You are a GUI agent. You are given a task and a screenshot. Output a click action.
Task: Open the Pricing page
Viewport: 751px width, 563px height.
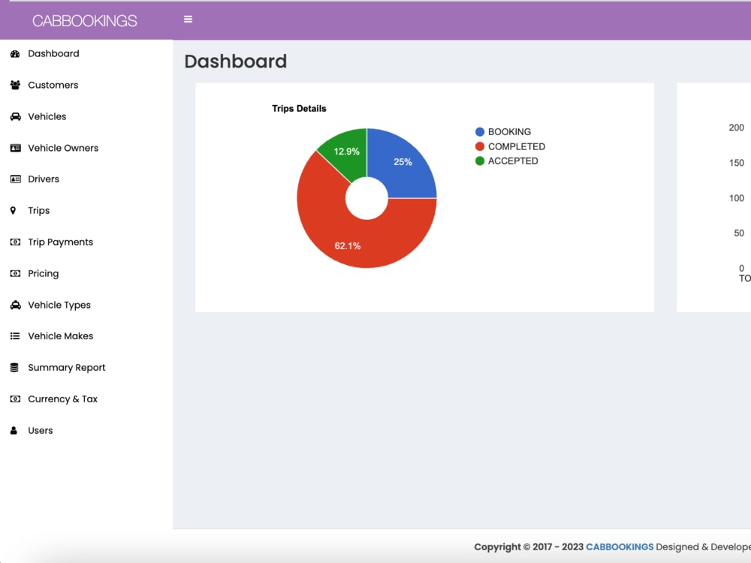point(43,273)
